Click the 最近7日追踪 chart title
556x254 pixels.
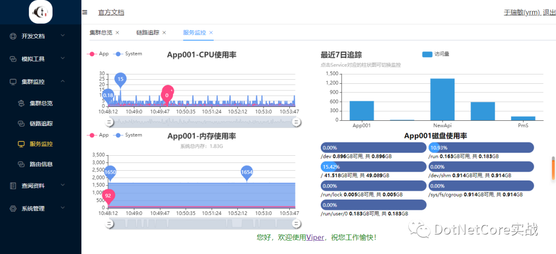(341, 55)
